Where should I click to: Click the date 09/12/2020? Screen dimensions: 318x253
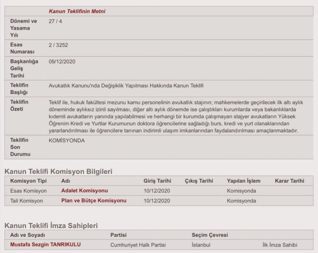point(62,62)
